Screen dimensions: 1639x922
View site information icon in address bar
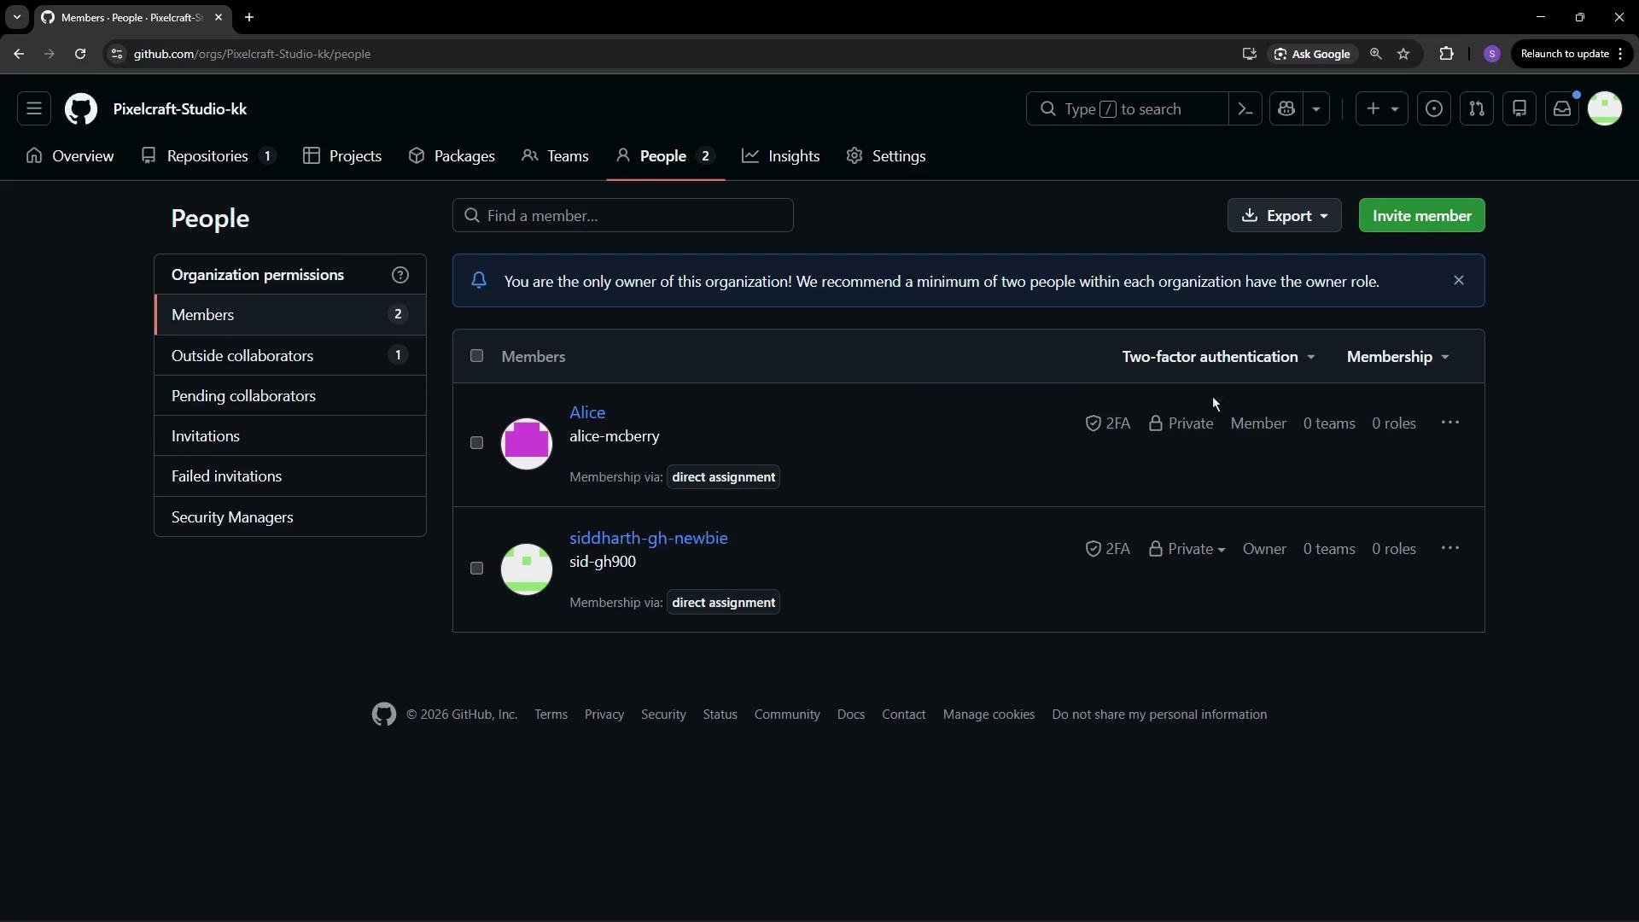117,54
